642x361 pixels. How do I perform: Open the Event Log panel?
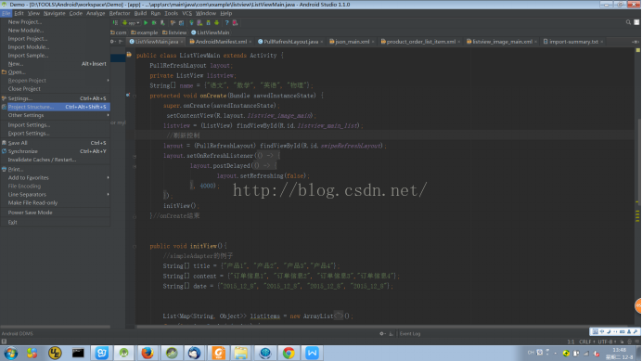[410, 333]
